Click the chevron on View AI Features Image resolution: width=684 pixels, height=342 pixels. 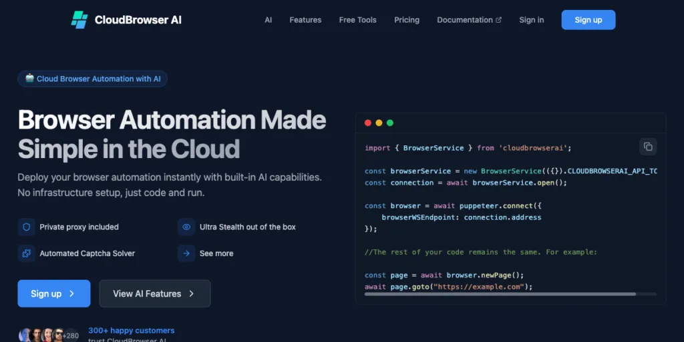click(x=191, y=294)
